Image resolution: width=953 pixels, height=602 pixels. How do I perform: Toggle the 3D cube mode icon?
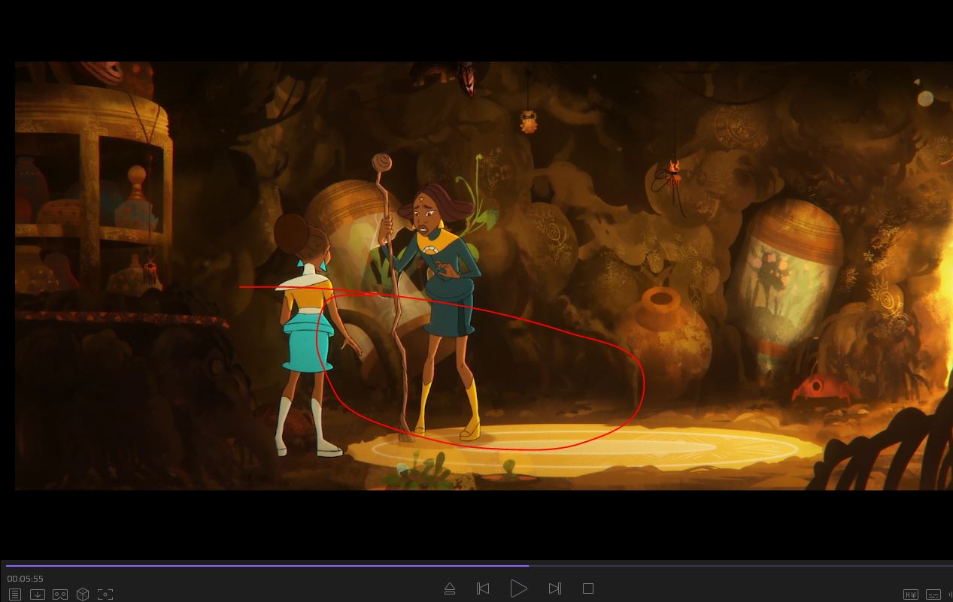(83, 594)
